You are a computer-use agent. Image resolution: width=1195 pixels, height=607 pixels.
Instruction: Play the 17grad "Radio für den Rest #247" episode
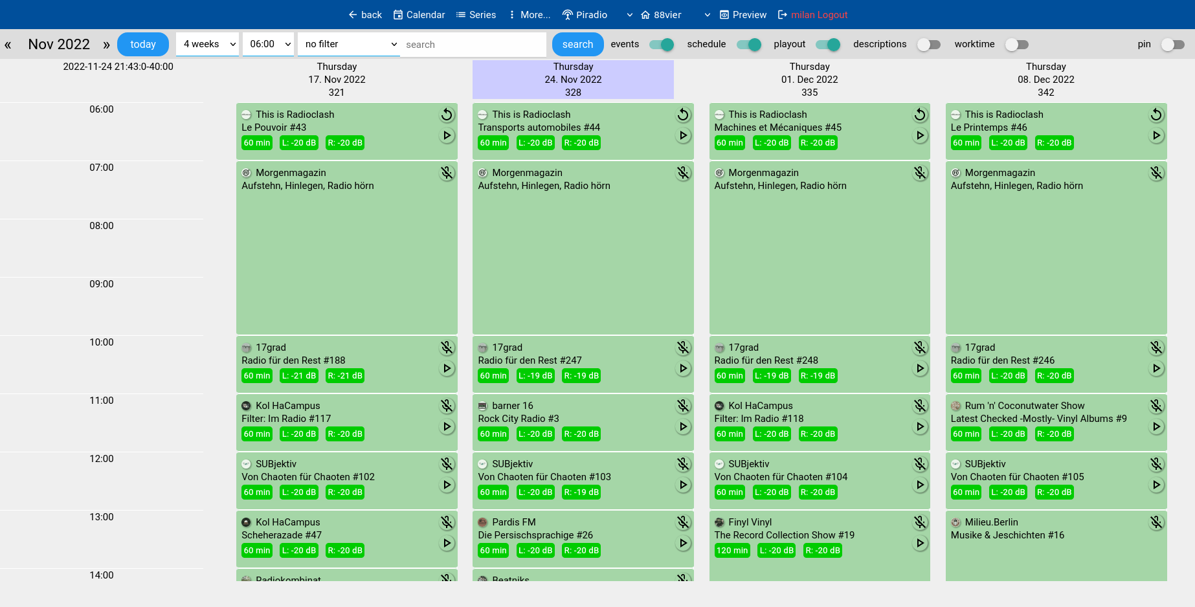click(x=683, y=368)
